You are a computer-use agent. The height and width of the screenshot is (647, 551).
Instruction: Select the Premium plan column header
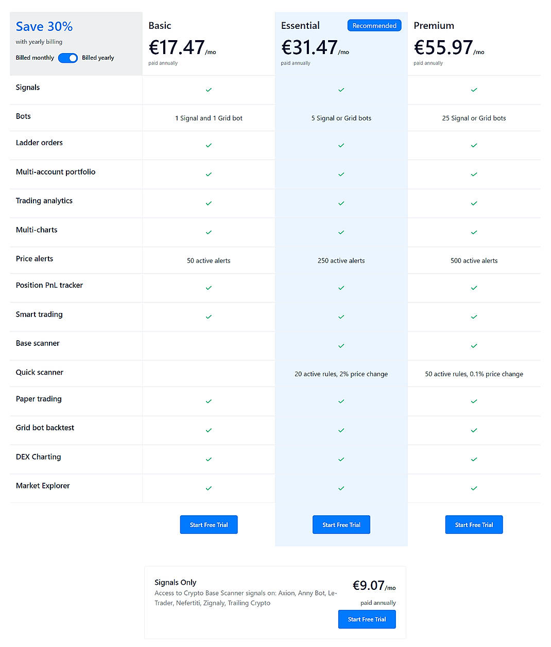pyautogui.click(x=434, y=25)
